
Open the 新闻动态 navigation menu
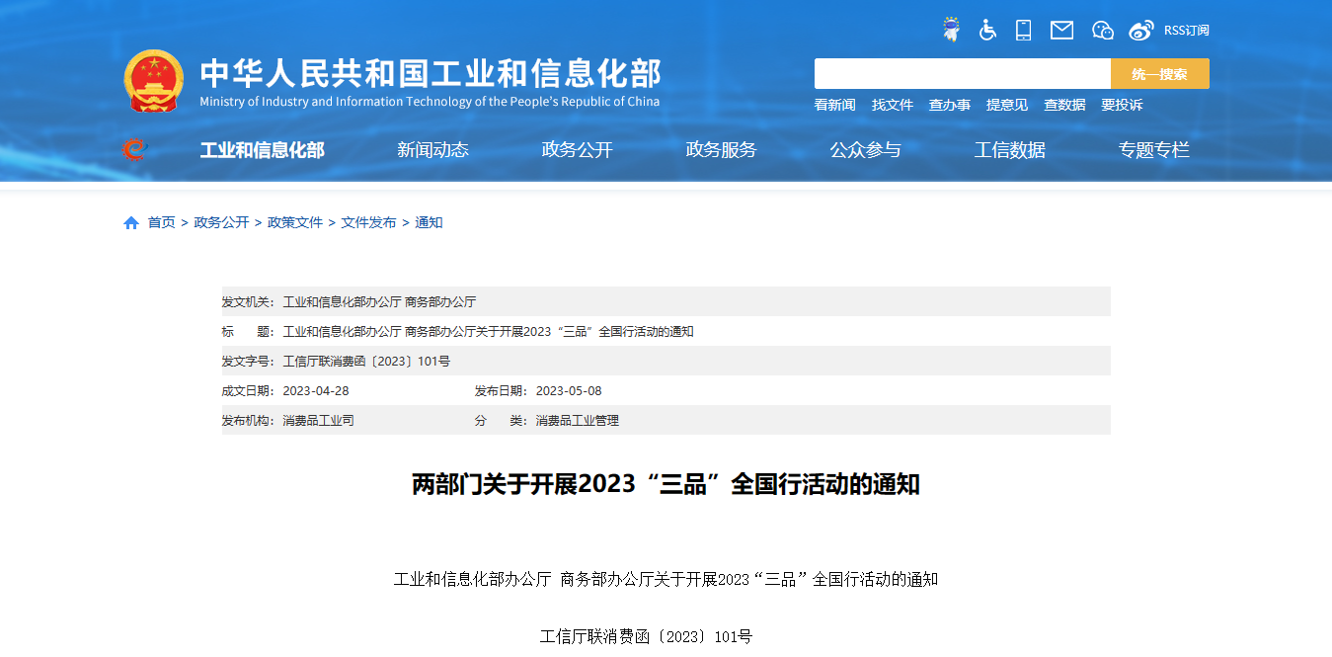point(432,150)
